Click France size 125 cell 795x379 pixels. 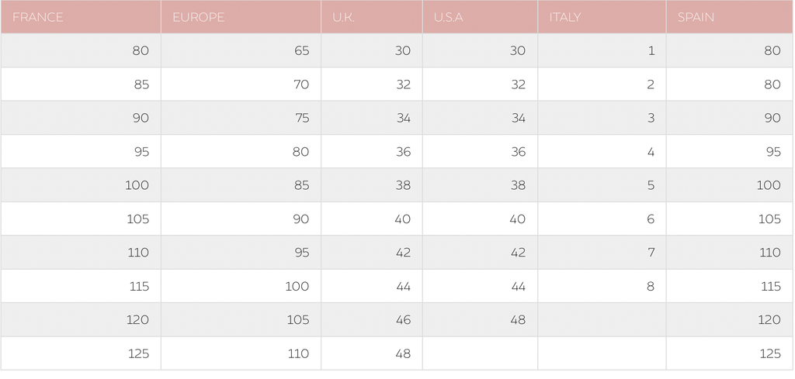pos(138,353)
